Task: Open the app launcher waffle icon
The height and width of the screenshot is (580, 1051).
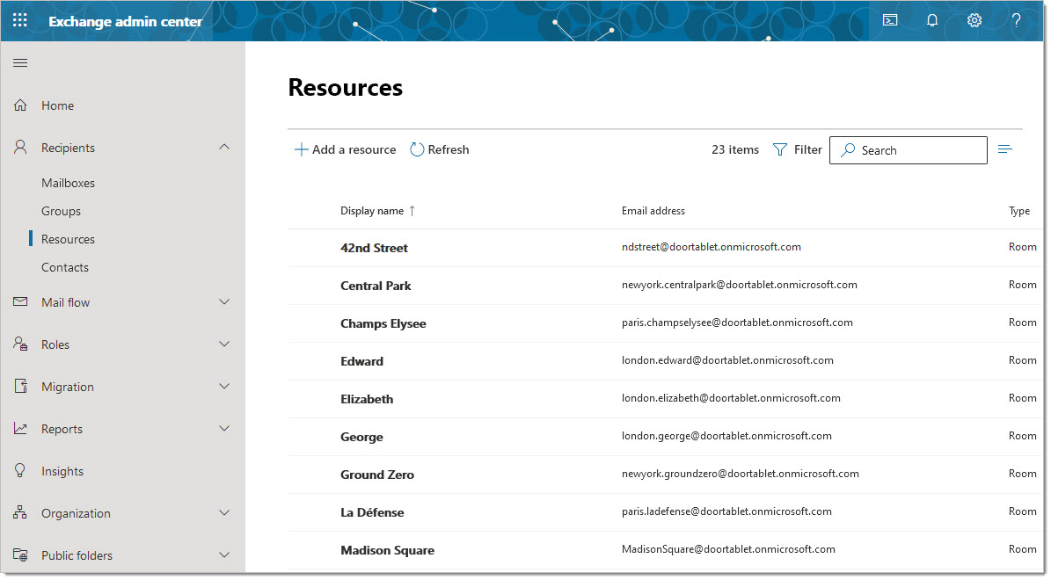Action: [20, 20]
